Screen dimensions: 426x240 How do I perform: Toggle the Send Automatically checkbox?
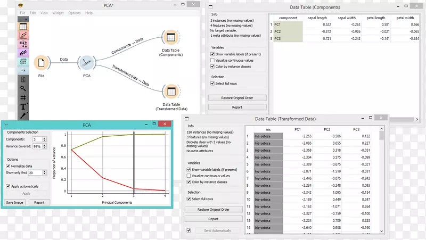[x=189, y=230]
